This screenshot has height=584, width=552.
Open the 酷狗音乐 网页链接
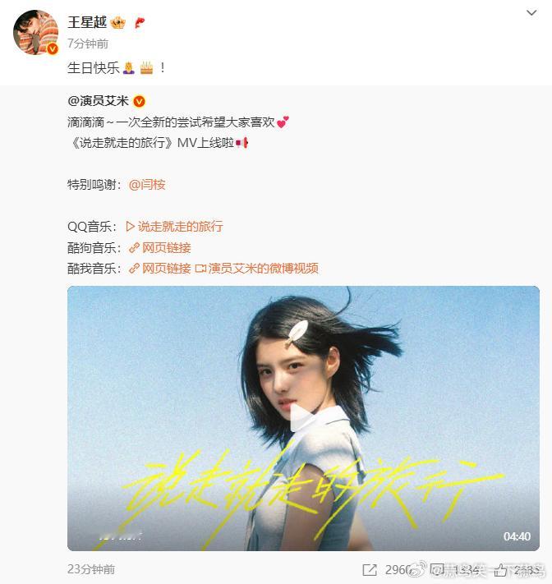point(160,248)
